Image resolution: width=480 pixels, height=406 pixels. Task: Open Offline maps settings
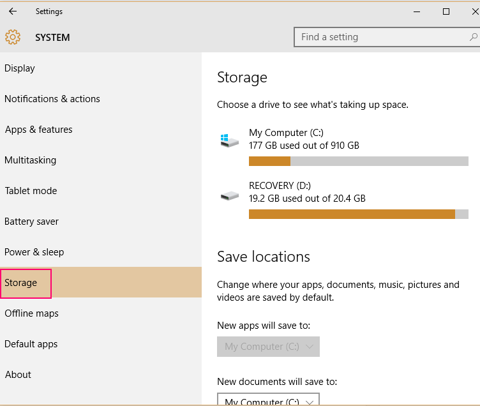(101, 313)
